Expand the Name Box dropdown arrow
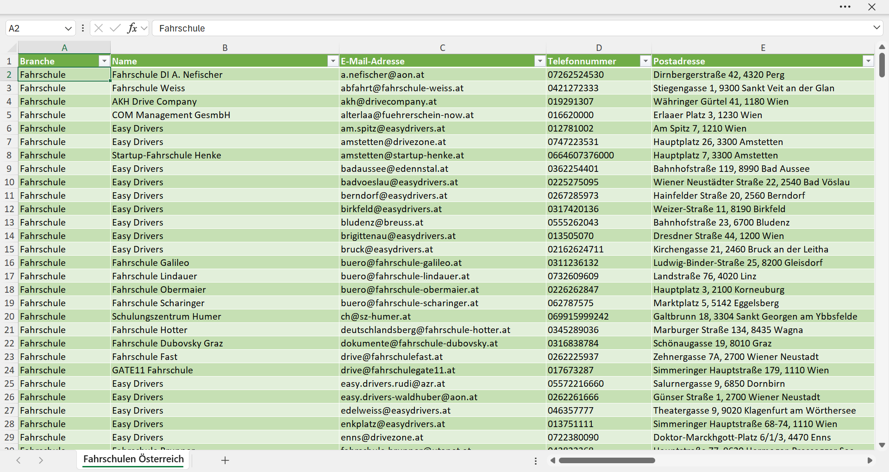 point(68,28)
